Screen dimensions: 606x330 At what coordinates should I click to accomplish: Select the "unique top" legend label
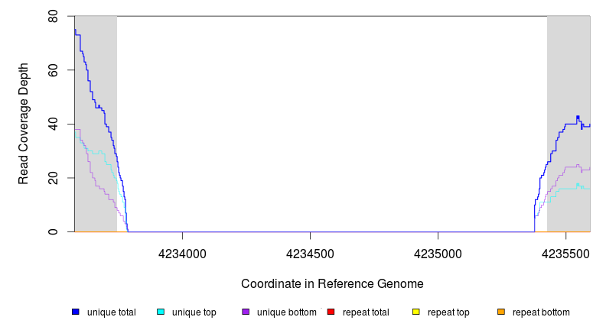pos(194,312)
